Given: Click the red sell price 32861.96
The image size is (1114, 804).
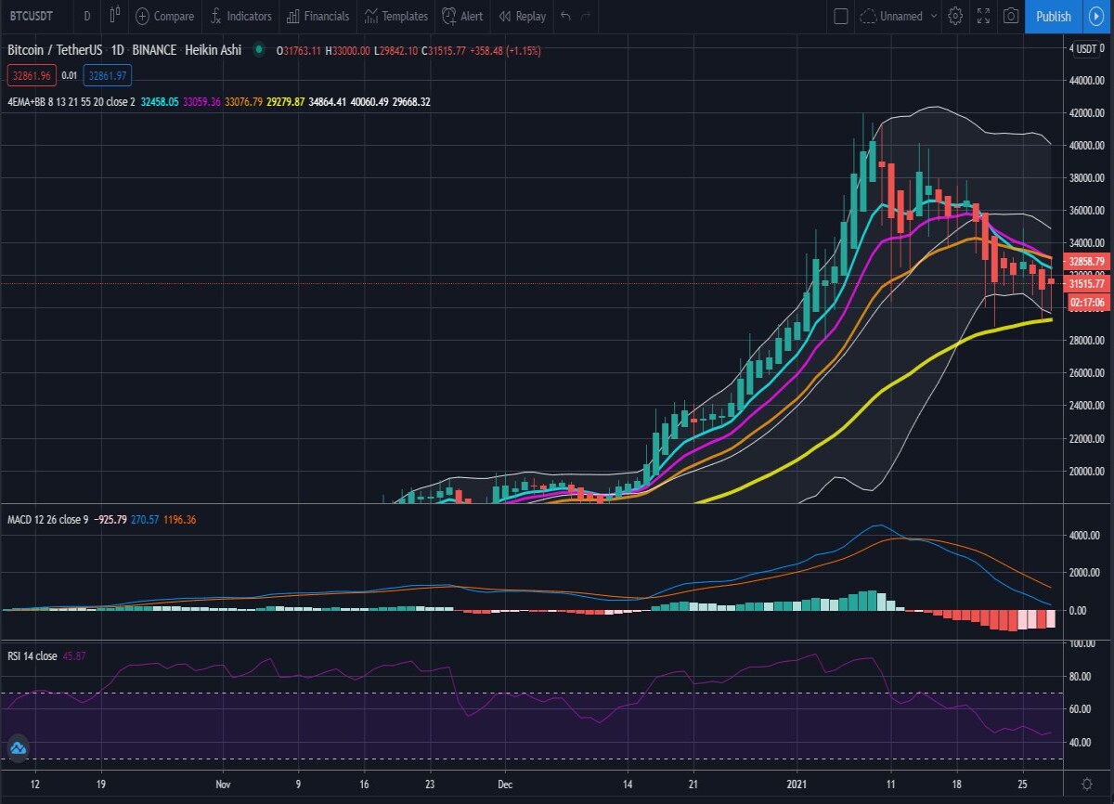Looking at the screenshot, I should [x=32, y=75].
